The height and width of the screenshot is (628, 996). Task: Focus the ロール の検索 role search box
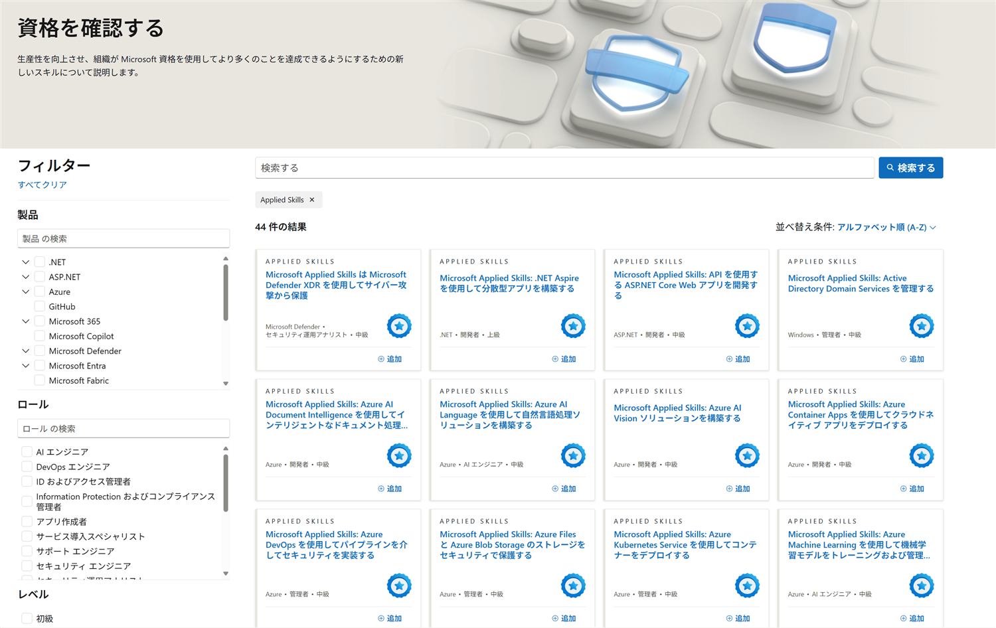pos(124,429)
